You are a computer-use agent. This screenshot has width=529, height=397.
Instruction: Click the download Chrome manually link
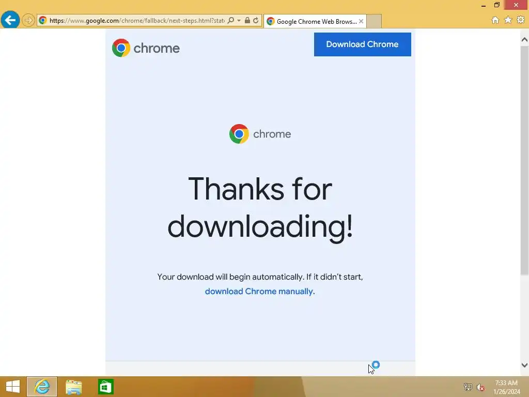pyautogui.click(x=260, y=292)
